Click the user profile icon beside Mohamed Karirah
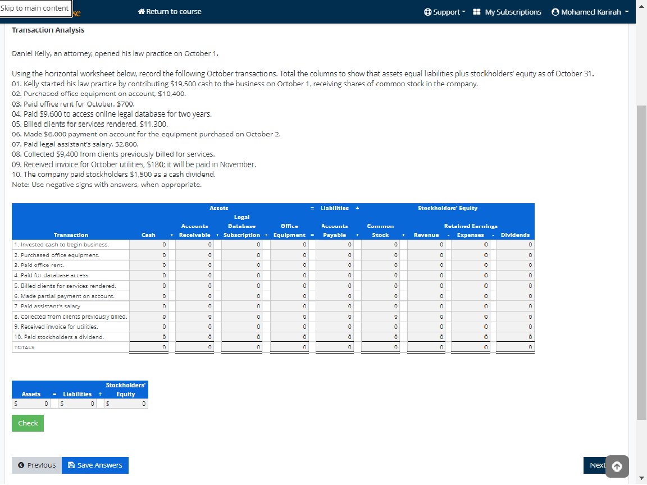This screenshot has width=647, height=485. click(554, 11)
